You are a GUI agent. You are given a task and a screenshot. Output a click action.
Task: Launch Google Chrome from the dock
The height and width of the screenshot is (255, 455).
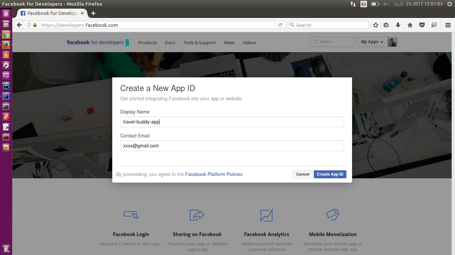[x=6, y=35]
